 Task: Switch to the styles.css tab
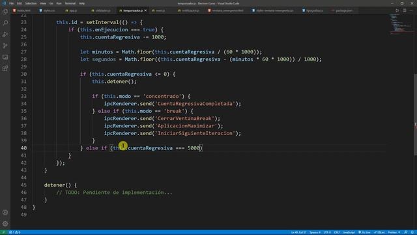point(48,10)
